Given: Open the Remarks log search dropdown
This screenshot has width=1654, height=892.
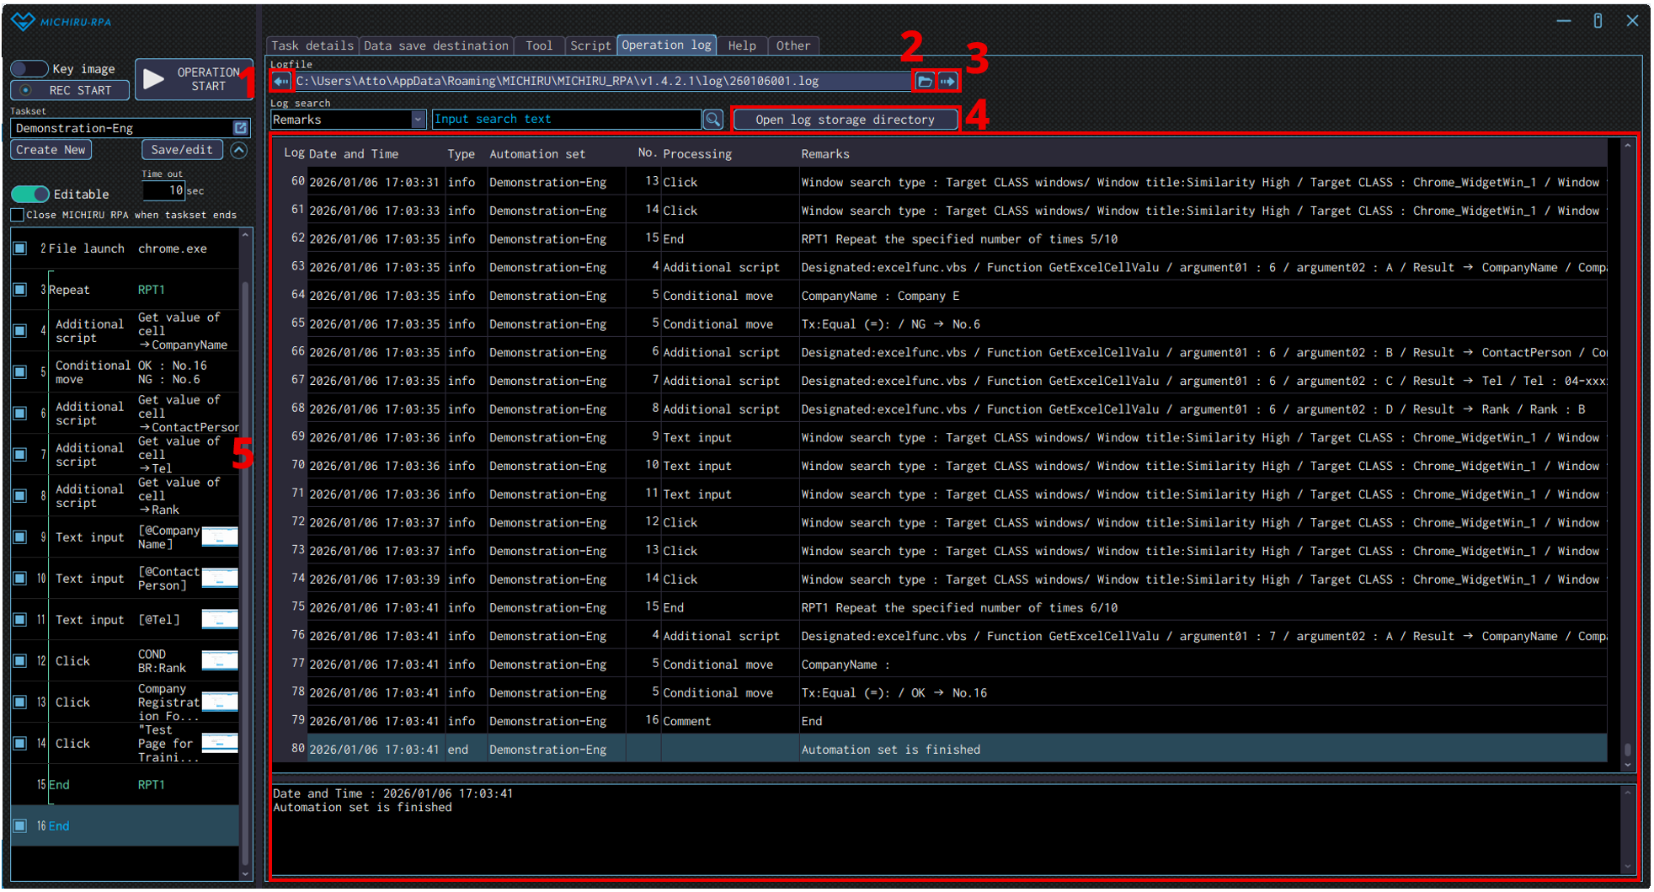Looking at the screenshot, I should click(418, 120).
